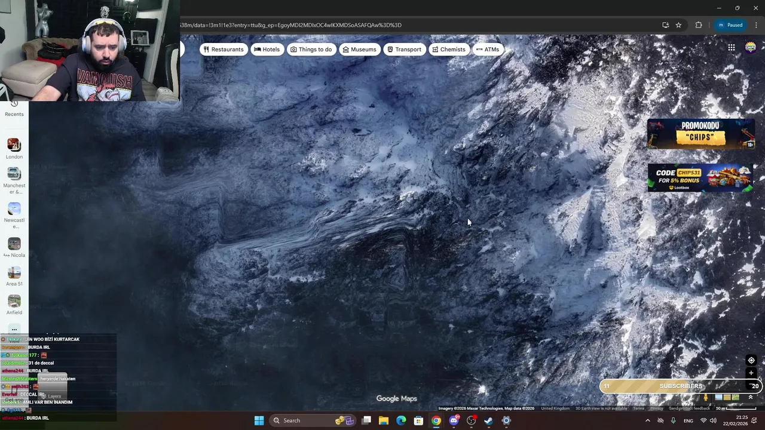
Task: Select the Things to do chip
Action: tap(311, 50)
